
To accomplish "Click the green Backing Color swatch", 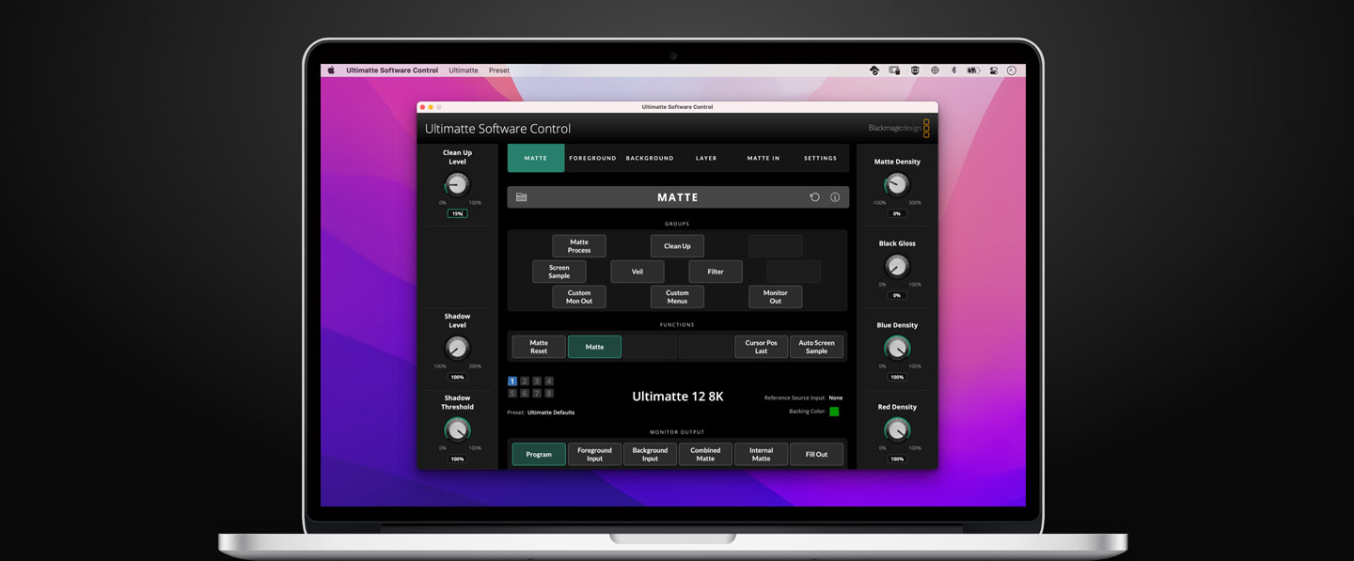I will click(834, 412).
